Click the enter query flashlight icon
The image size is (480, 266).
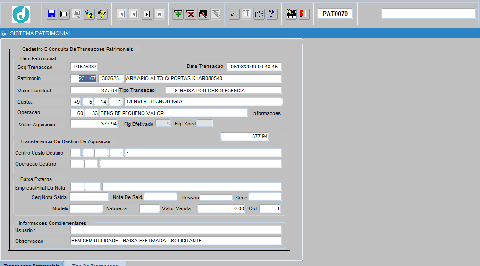coord(89,14)
